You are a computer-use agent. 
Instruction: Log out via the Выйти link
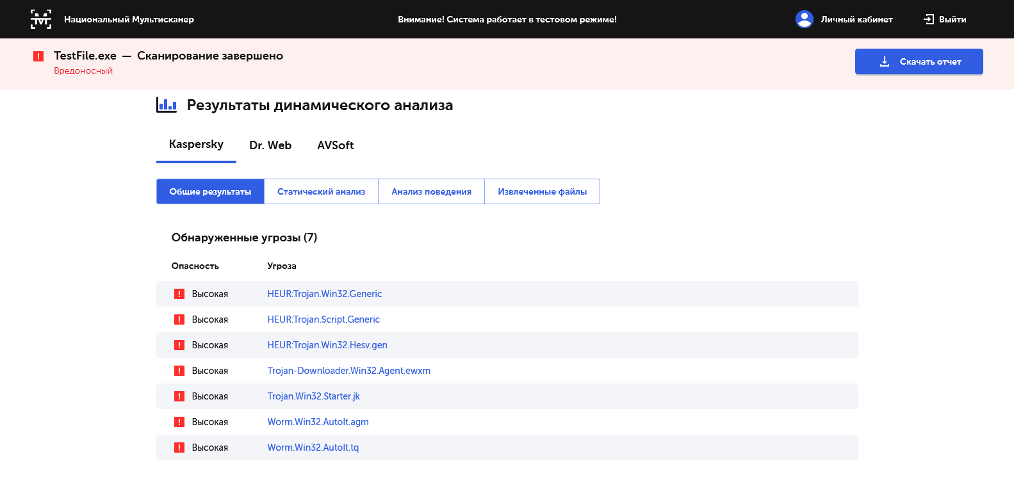(953, 19)
